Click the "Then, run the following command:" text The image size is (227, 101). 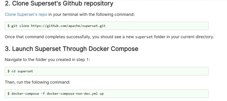tap(37, 82)
